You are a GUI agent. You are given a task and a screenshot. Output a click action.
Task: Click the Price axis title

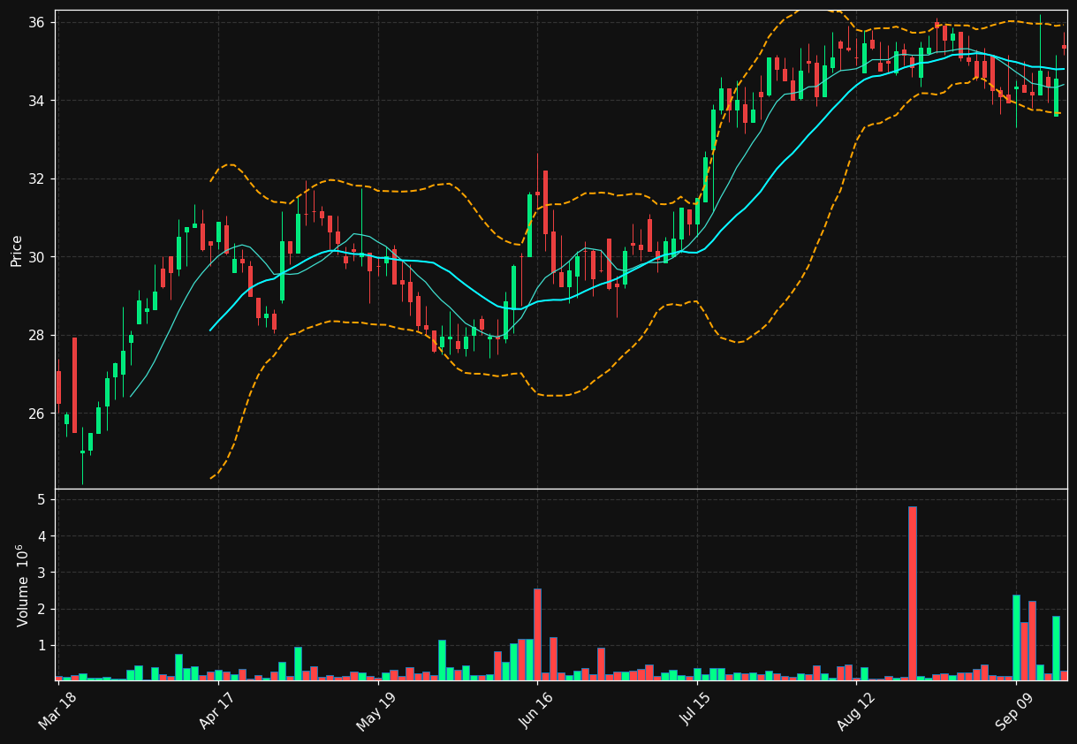tap(17, 249)
